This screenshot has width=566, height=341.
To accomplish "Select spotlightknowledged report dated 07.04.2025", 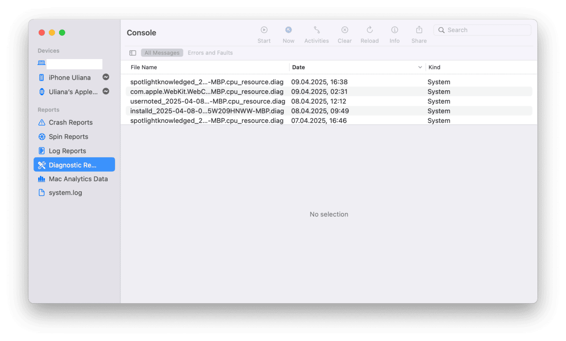I will pos(329,120).
